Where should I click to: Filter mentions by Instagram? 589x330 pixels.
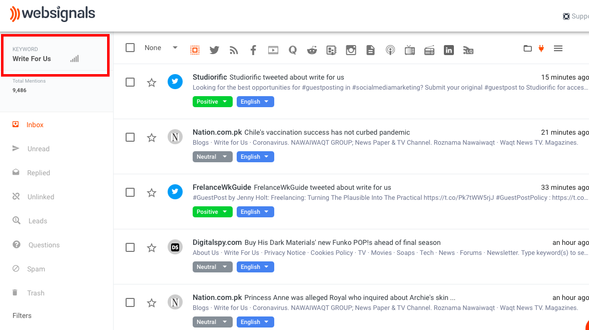click(x=351, y=50)
